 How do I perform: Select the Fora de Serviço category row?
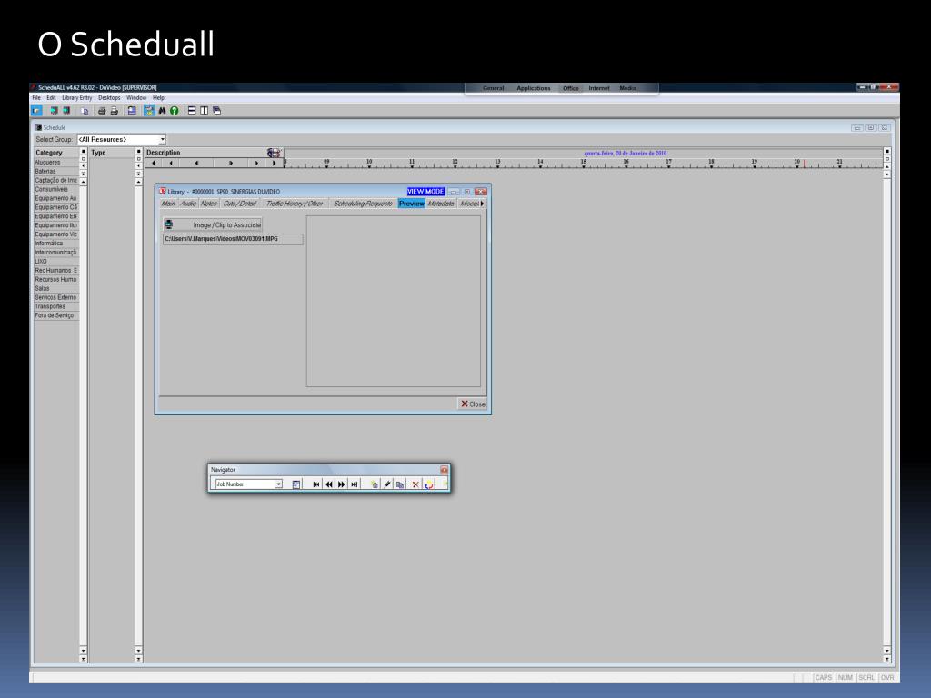[56, 315]
